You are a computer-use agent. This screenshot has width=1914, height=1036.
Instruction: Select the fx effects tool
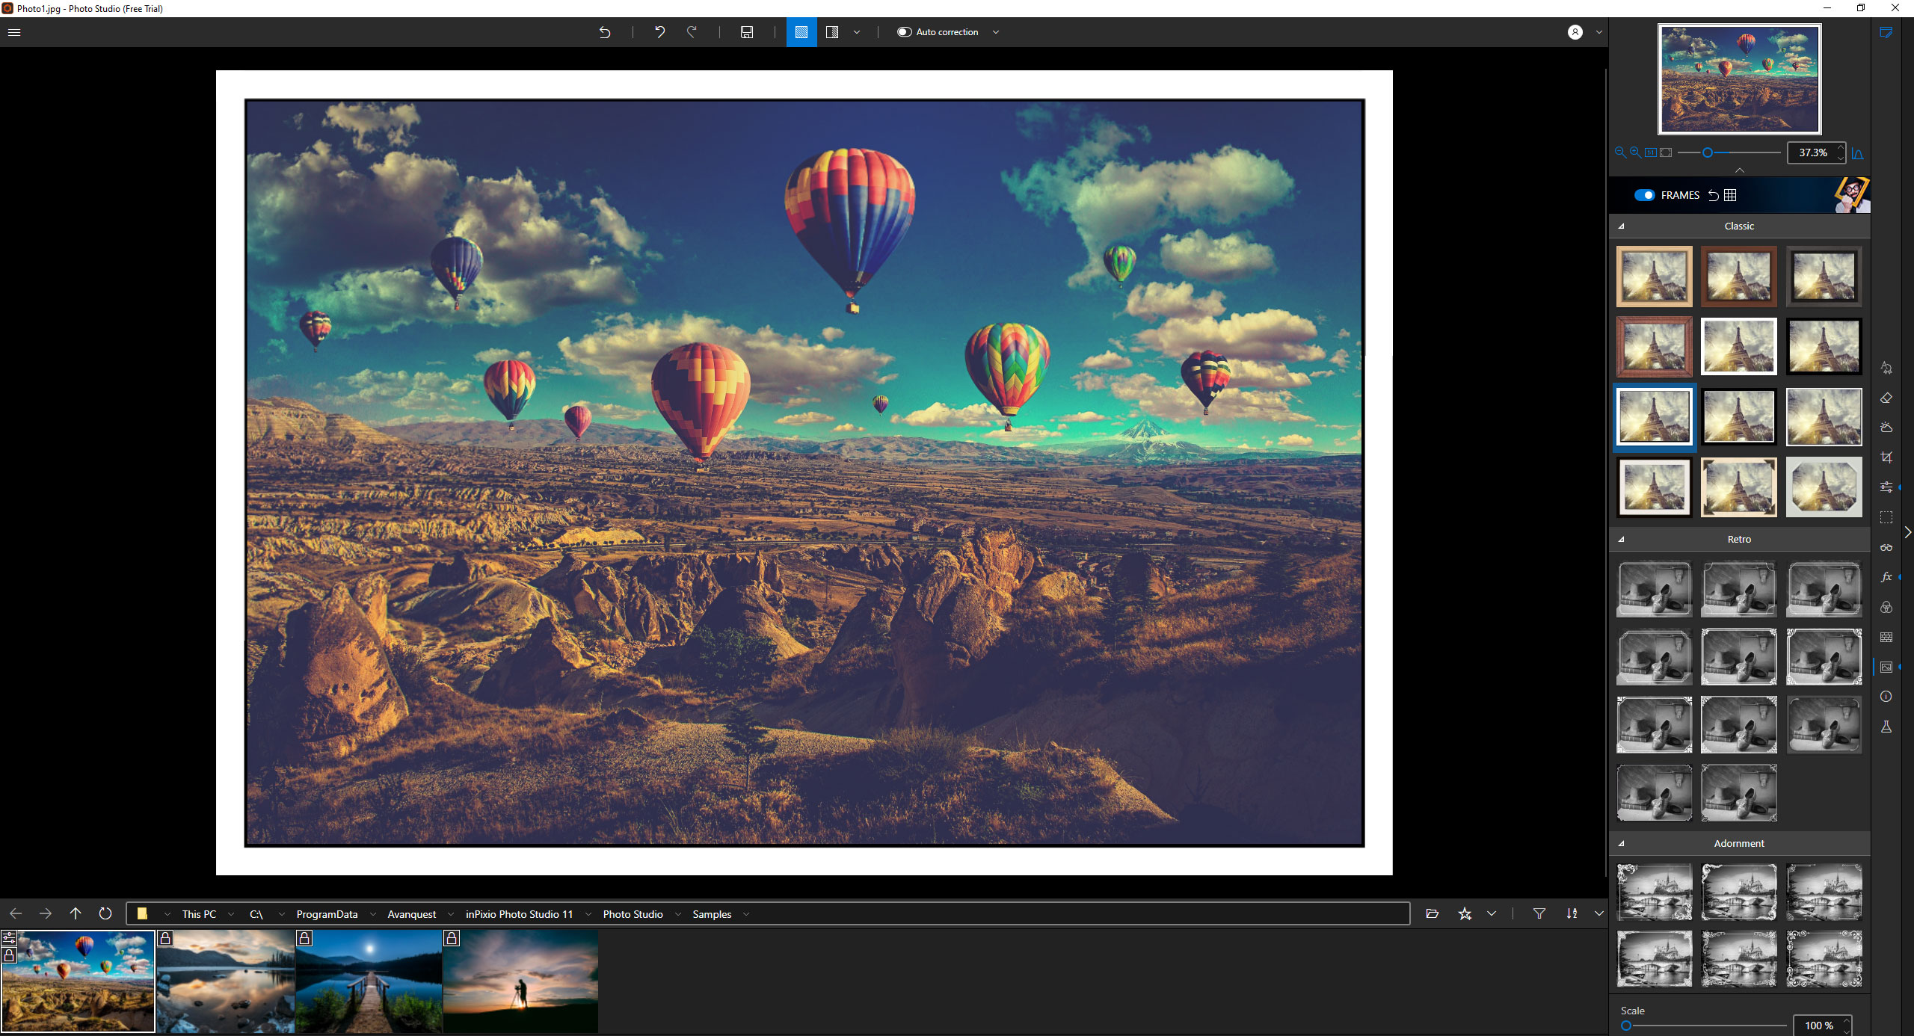pyautogui.click(x=1887, y=576)
